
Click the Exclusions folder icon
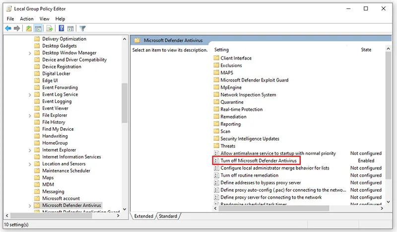pyautogui.click(x=216, y=65)
